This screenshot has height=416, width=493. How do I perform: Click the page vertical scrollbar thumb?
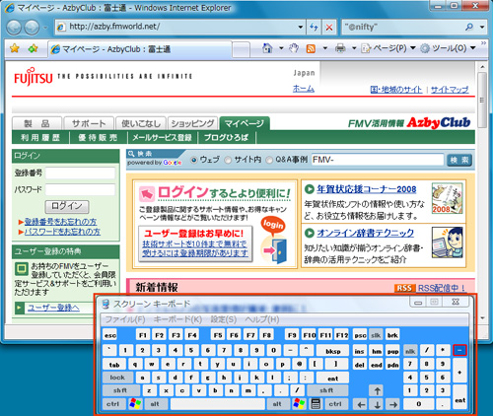tap(482, 100)
